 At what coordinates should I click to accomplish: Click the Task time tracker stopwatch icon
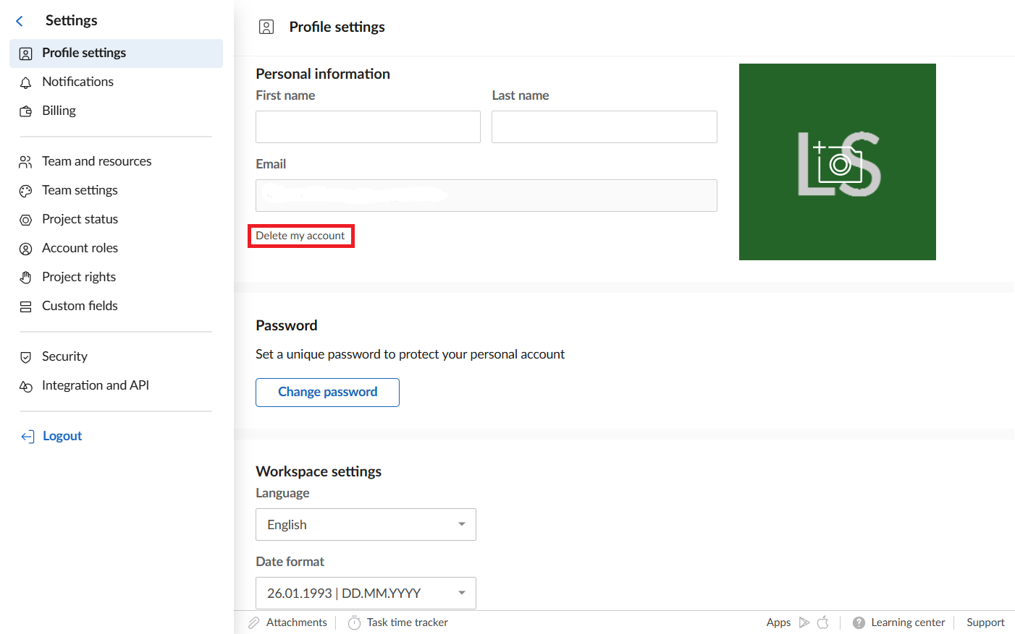click(354, 622)
